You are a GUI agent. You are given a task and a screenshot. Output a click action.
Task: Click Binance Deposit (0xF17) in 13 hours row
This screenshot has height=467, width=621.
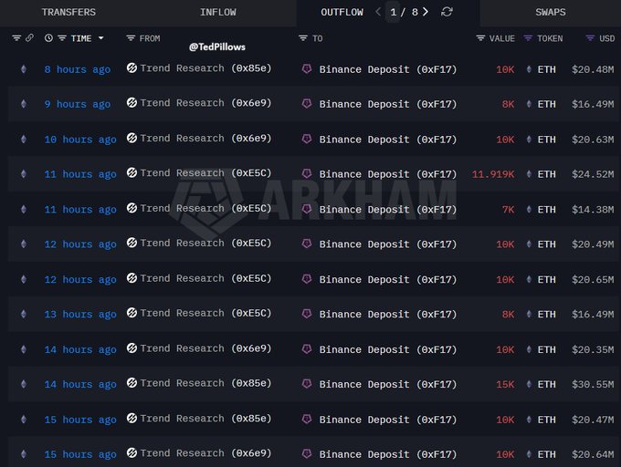tap(388, 315)
